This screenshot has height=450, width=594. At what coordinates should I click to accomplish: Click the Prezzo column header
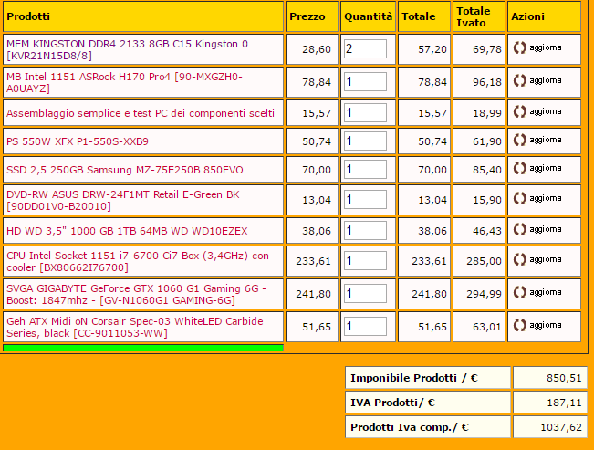[312, 16]
